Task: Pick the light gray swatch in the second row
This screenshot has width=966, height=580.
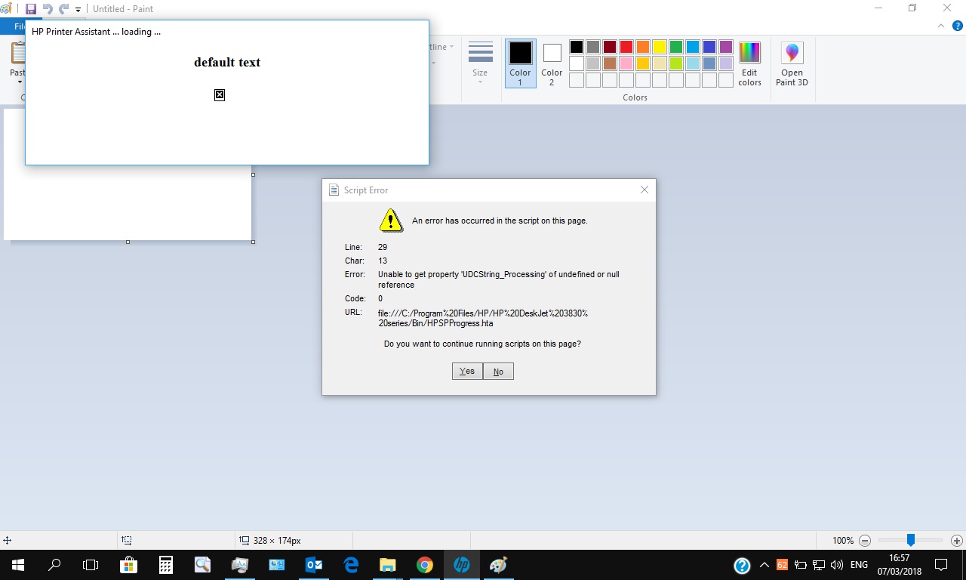Action: point(593,63)
